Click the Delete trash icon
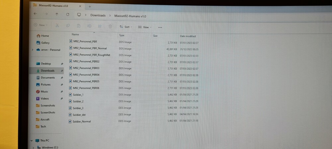The image size is (332, 149). pyautogui.click(x=110, y=26)
